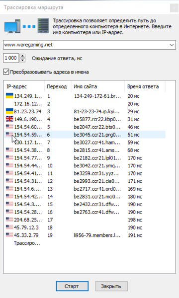Click the US flag icon for hop 5
The width and height of the screenshot is (179, 298).
point(9,127)
